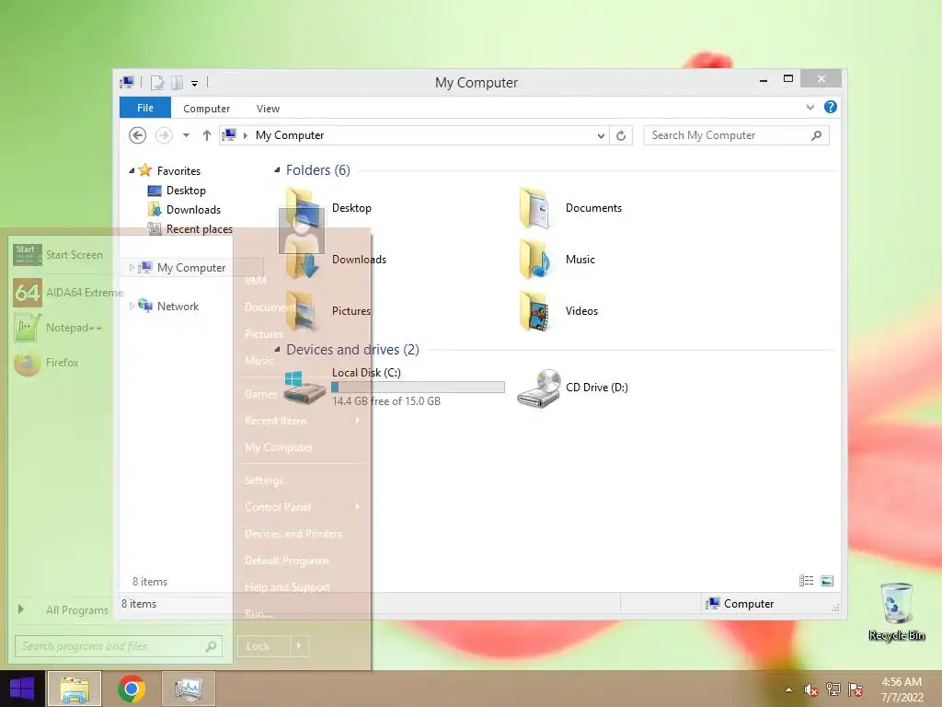Click the Windows Start button

tap(22, 689)
